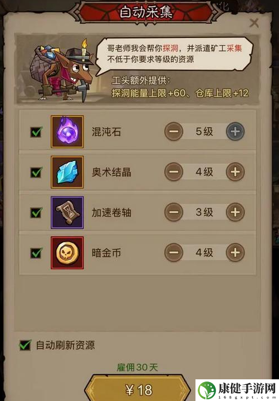
Task: Raise 加速卷轴 level using plus button
Action: (x=235, y=212)
